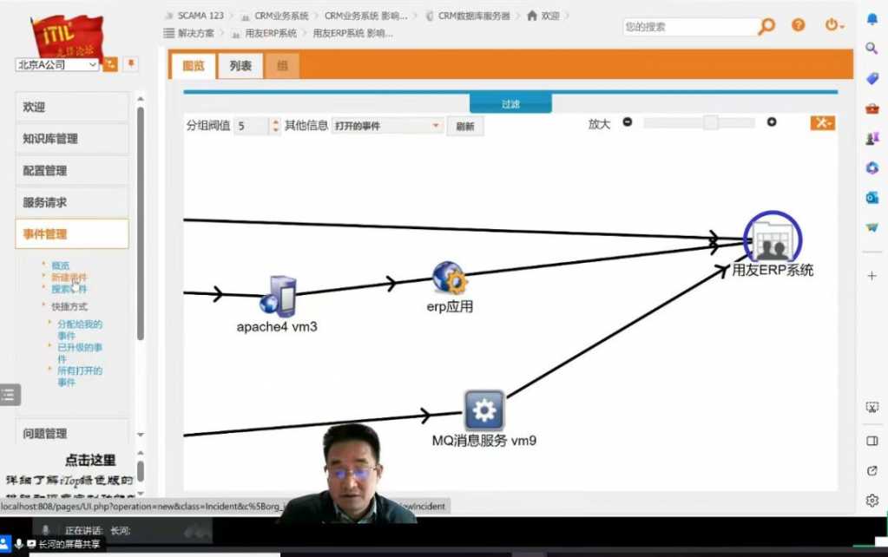Click the sidebar settings gear icon

click(x=872, y=501)
